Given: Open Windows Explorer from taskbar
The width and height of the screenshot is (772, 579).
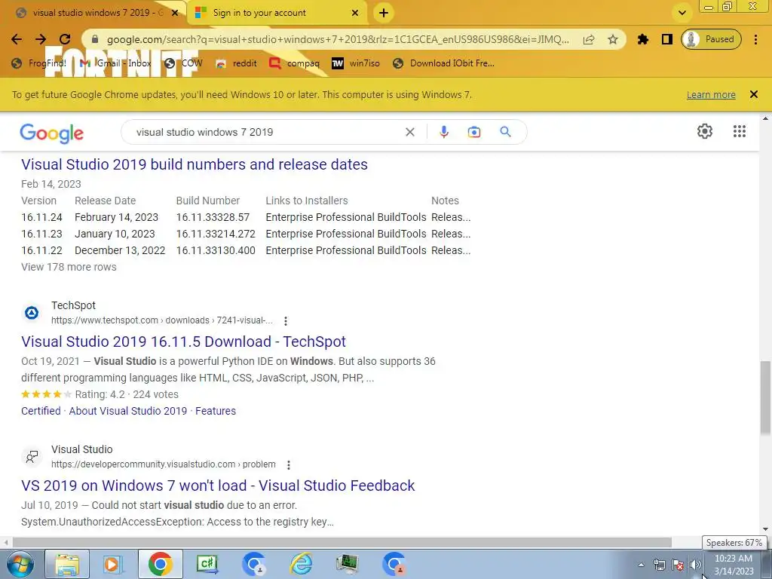Looking at the screenshot, I should point(67,564).
